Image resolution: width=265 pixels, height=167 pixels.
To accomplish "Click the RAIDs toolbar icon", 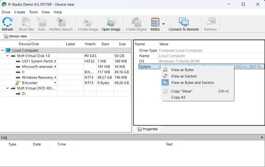I will 155,22.
